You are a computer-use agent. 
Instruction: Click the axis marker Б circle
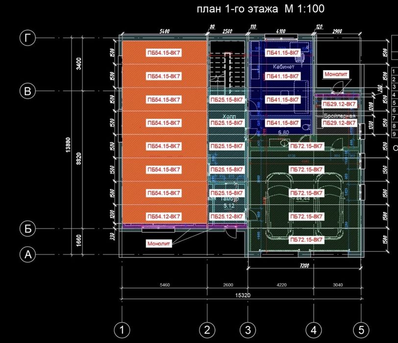(x=27, y=228)
